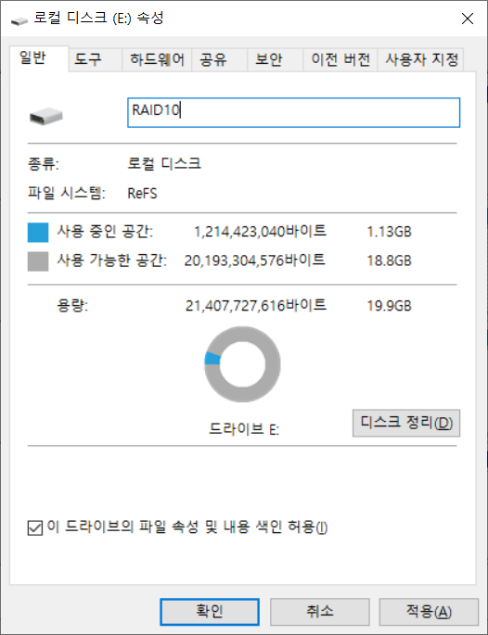The width and height of the screenshot is (488, 635).
Task: Click the ReFS file system value
Action: (142, 193)
